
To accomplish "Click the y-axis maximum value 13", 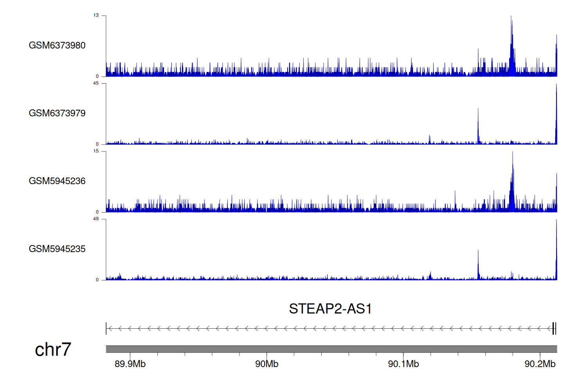I will point(96,15).
